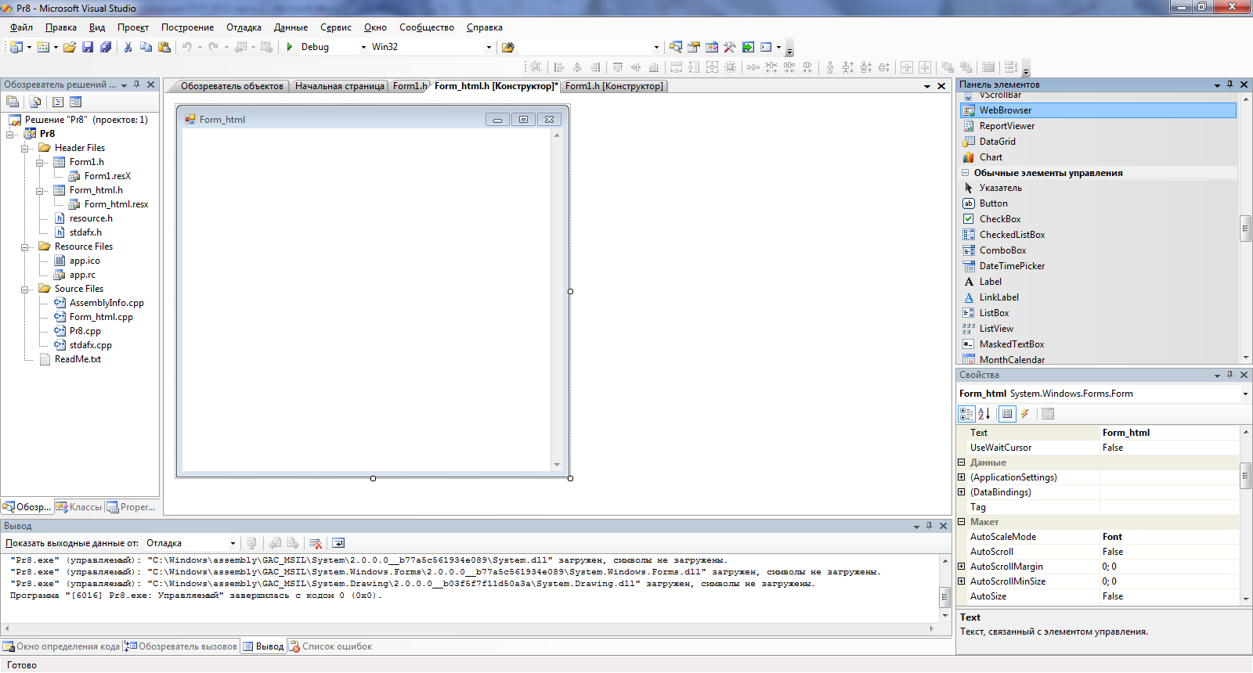Switch to Form1.h [Конструктор] tab

pyautogui.click(x=614, y=86)
